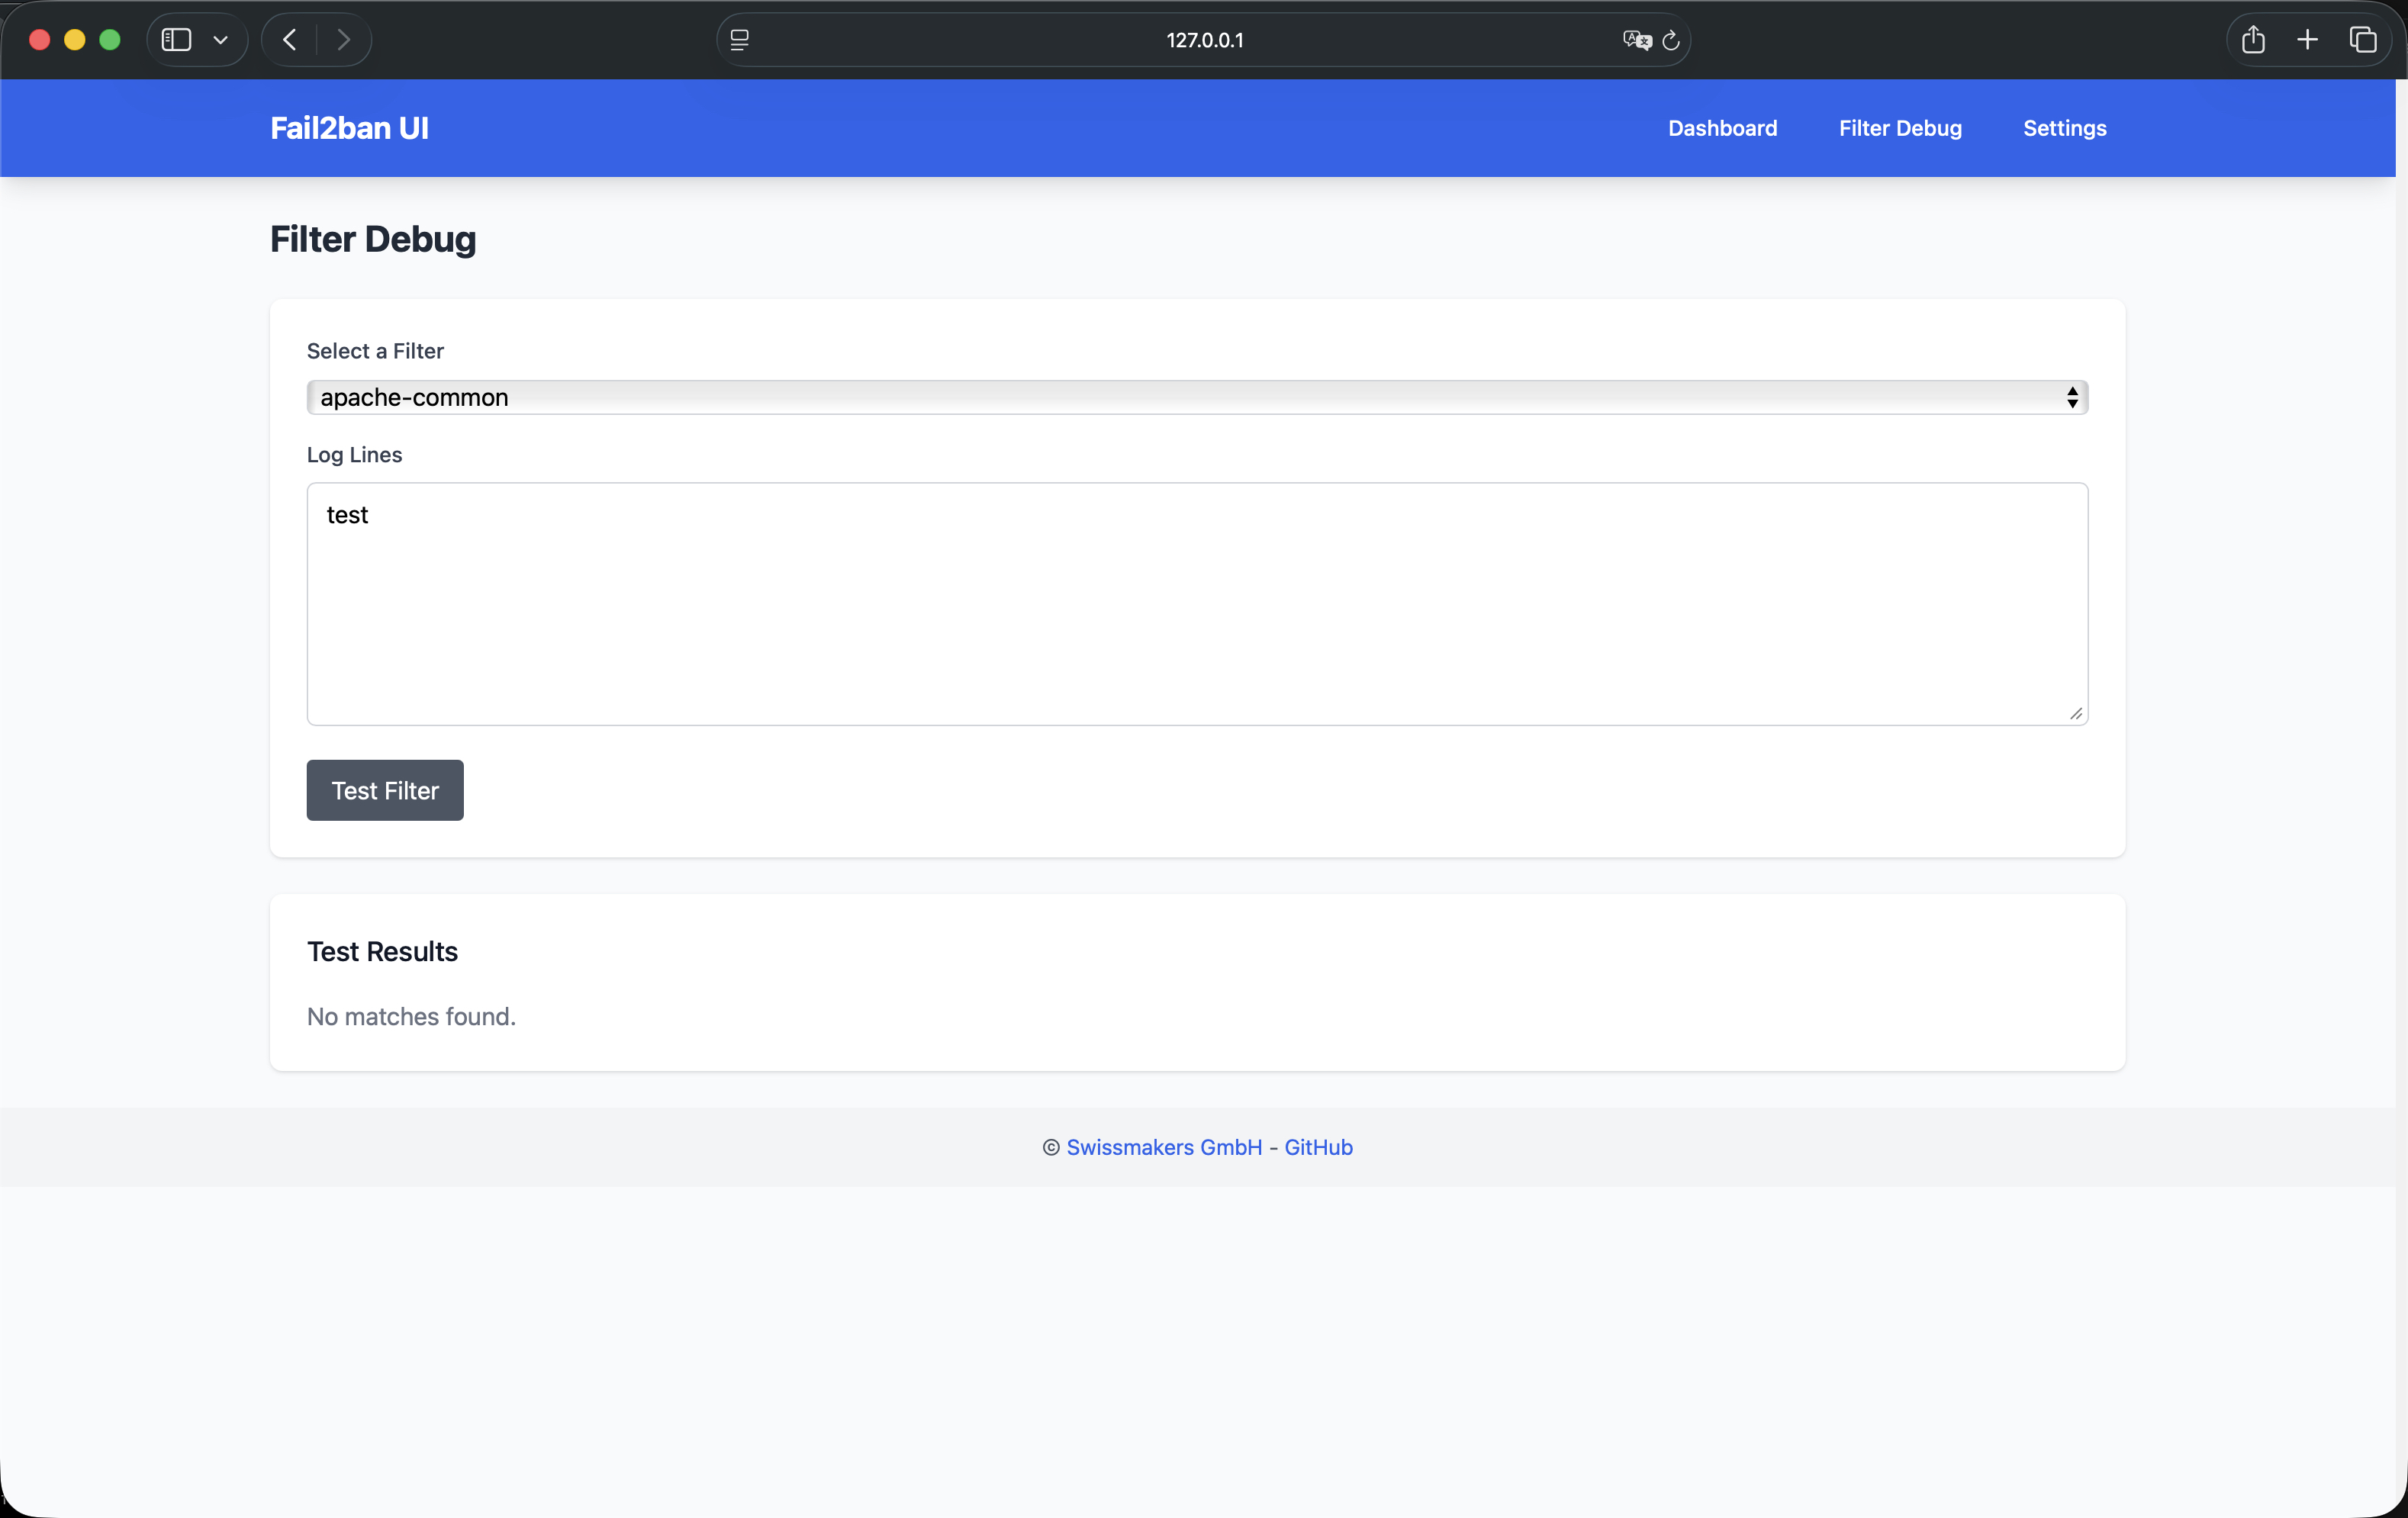2408x1518 pixels.
Task: Open the Swissmakers GmbH link
Action: pyautogui.click(x=1164, y=1147)
